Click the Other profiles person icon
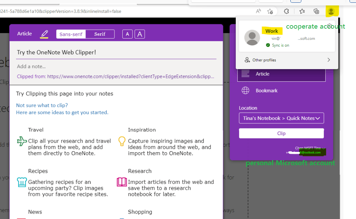This screenshot has height=219, width=356. pos(247,60)
